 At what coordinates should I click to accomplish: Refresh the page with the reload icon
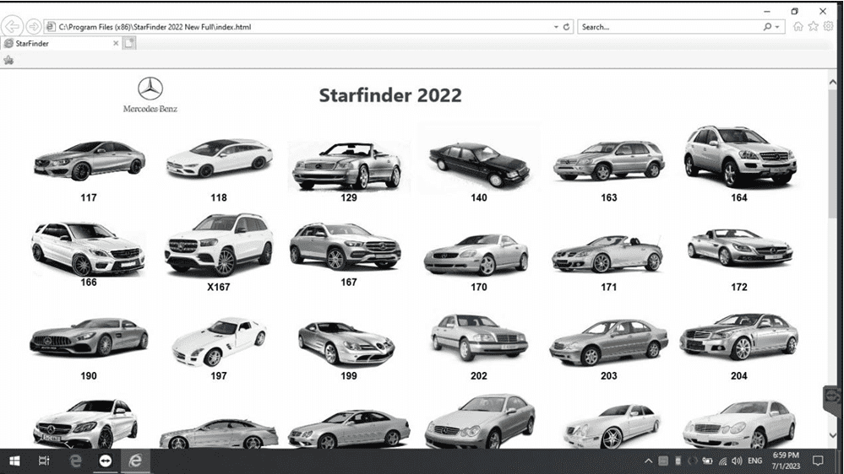click(x=566, y=27)
